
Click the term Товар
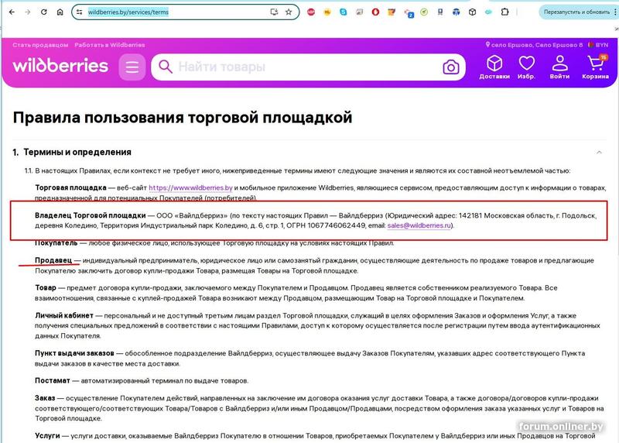tap(46, 287)
